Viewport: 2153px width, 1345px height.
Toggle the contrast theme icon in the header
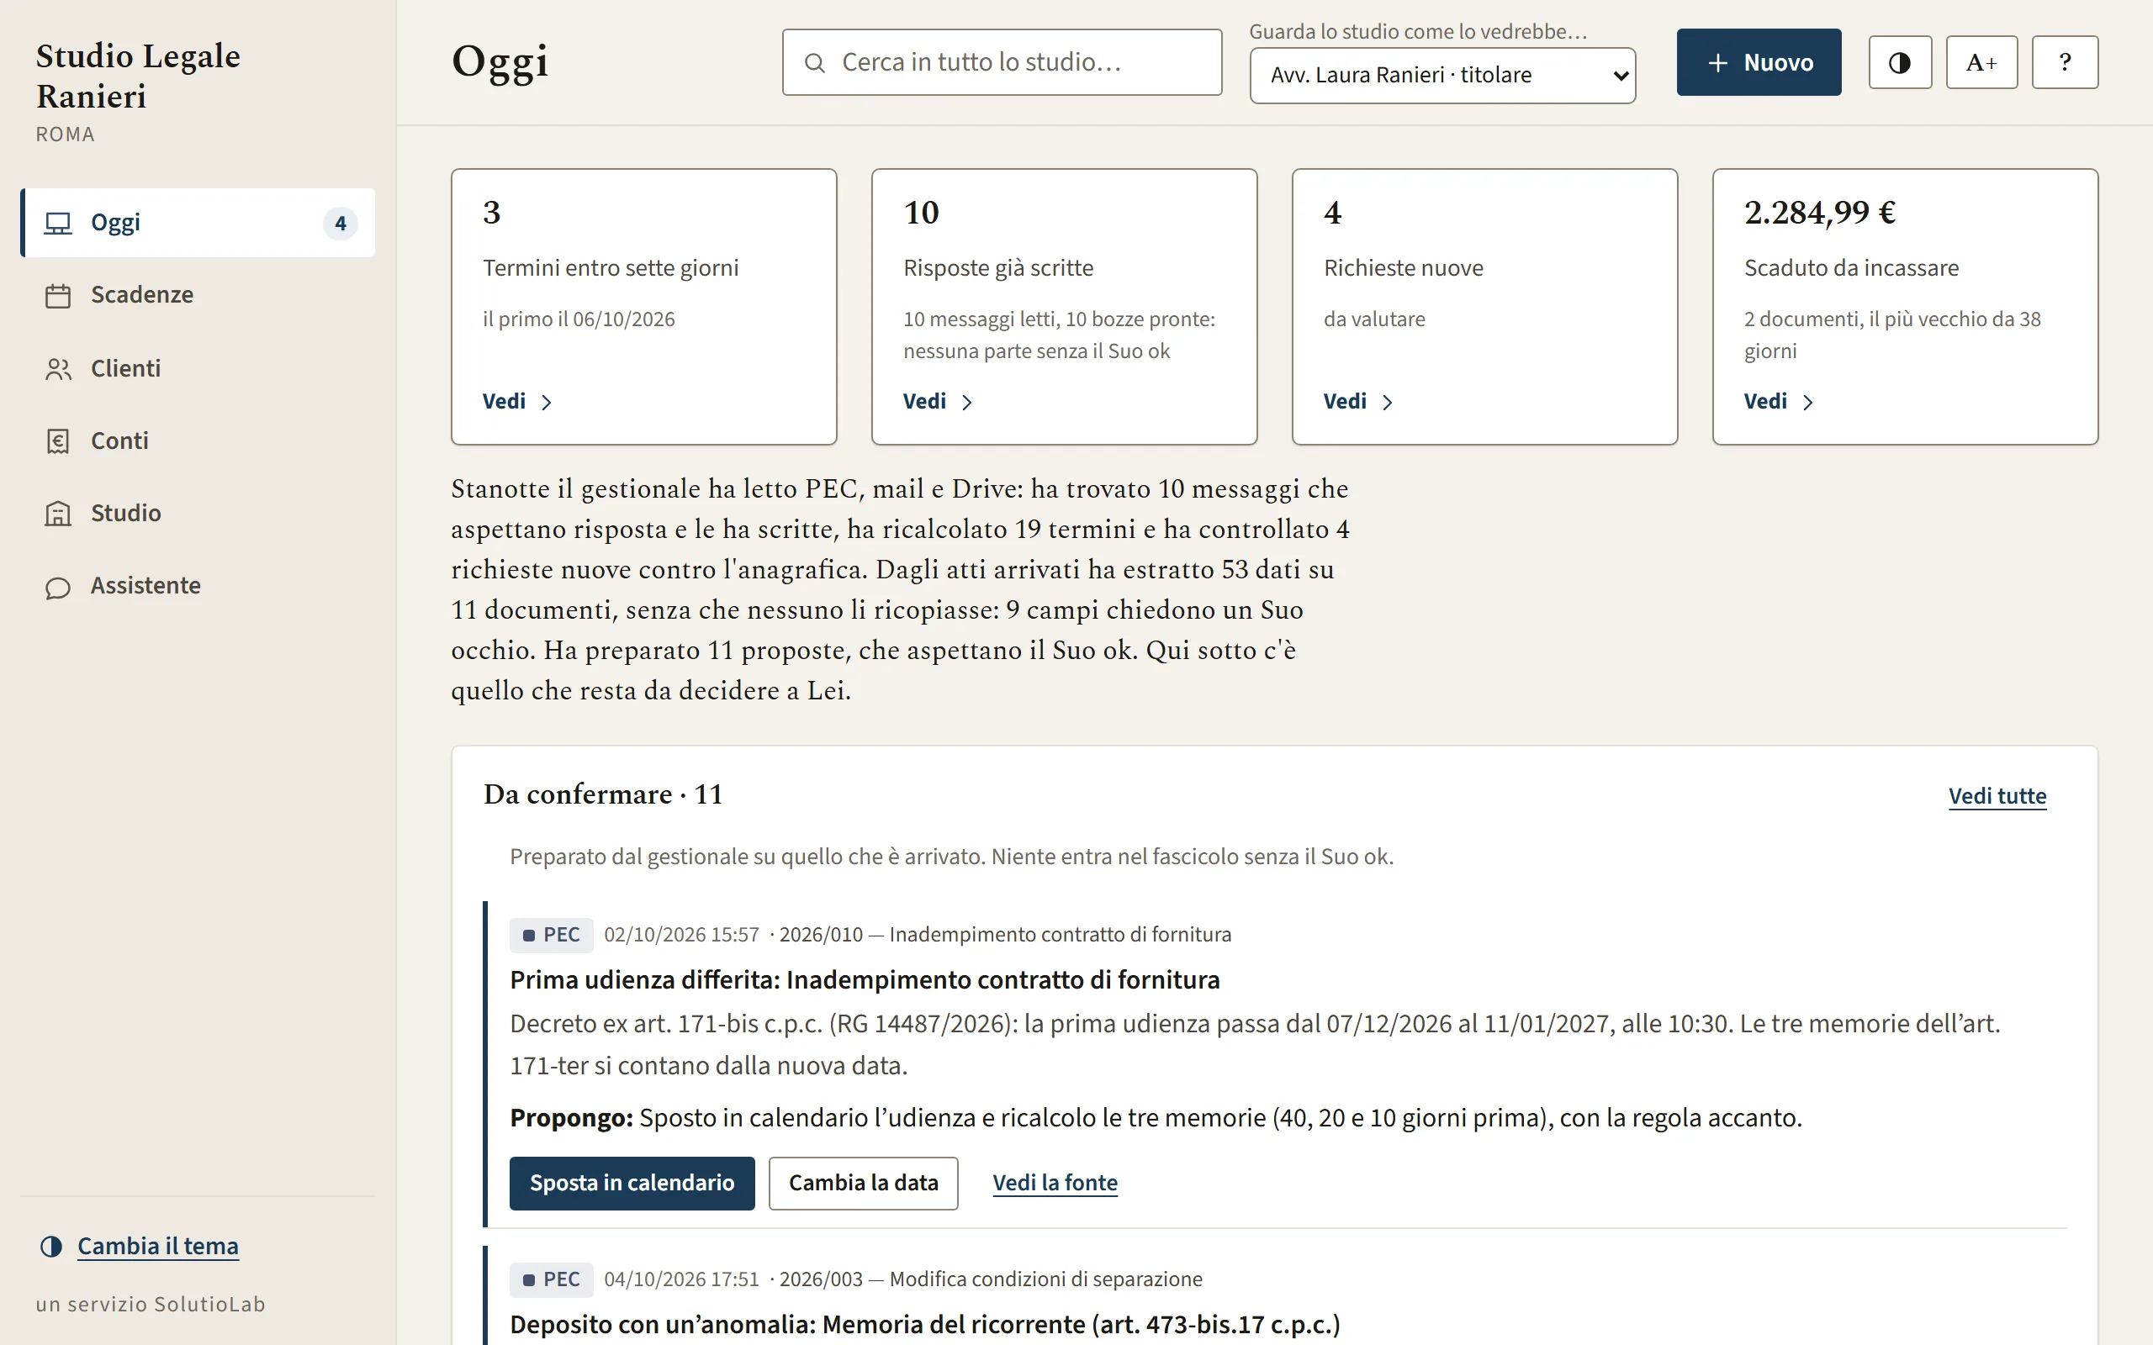(x=1900, y=62)
